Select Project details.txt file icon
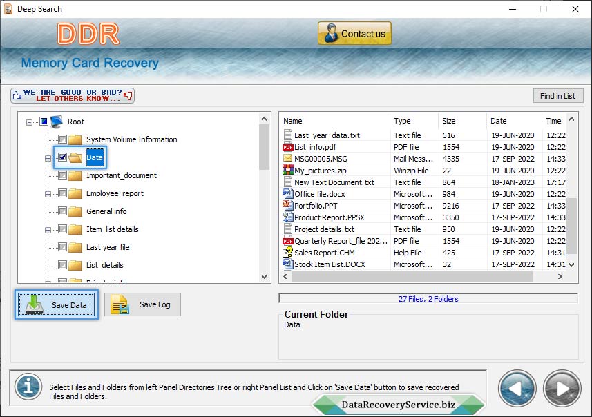592x417 pixels. coord(287,229)
